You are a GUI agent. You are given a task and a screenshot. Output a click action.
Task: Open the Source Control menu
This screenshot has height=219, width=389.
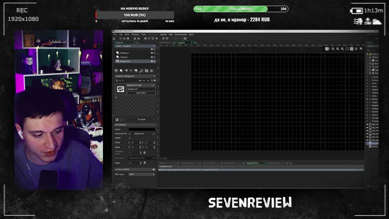181,34
